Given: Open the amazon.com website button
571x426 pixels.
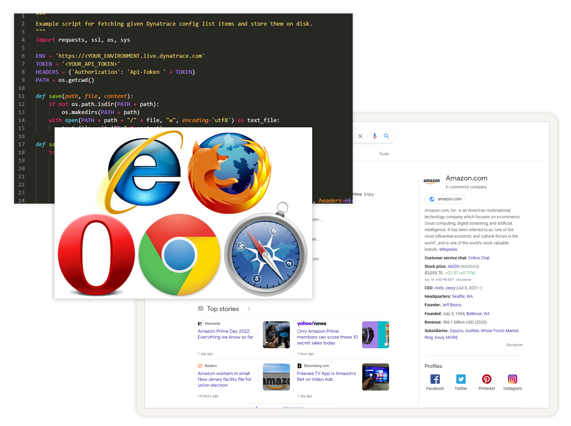Looking at the screenshot, I should [445, 199].
